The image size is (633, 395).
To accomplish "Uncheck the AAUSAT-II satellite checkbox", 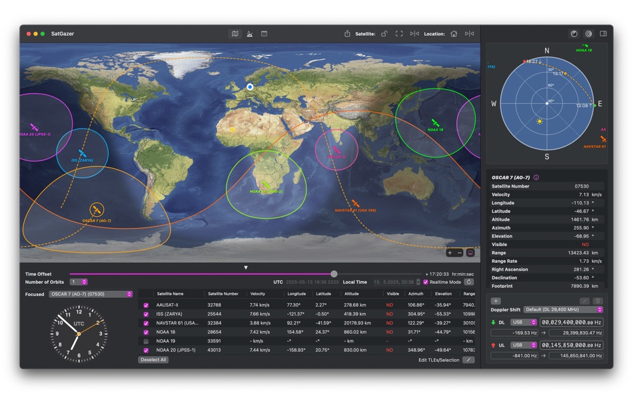I will [146, 305].
